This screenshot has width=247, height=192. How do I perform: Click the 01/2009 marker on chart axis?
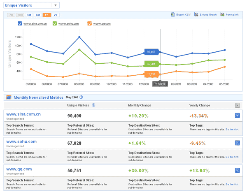[x=160, y=84]
